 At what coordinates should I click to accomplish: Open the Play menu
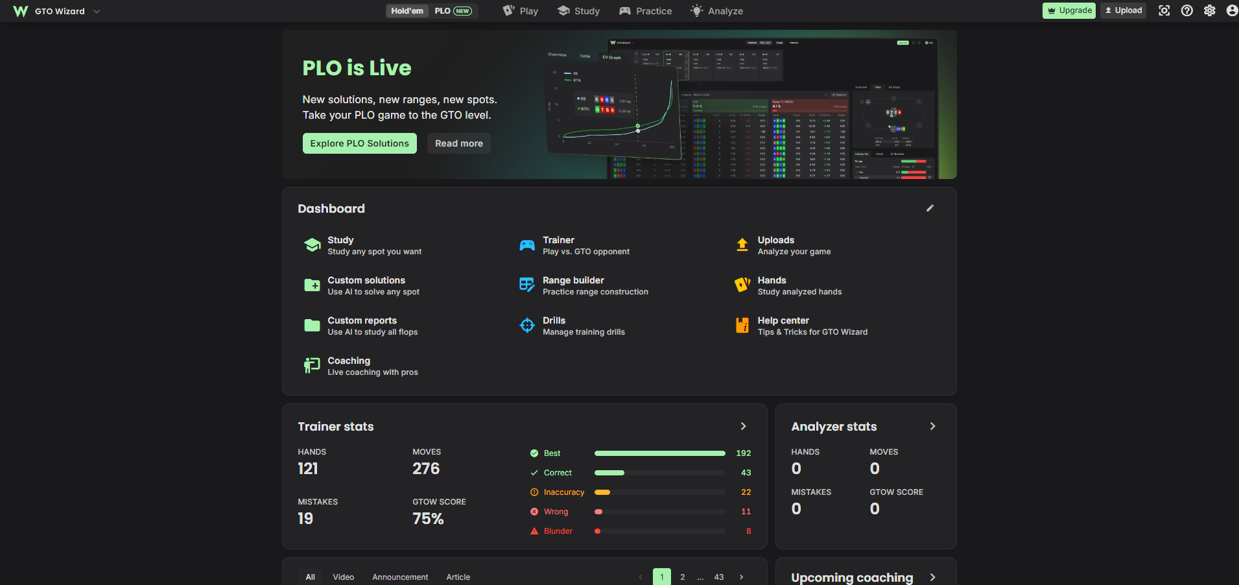(x=521, y=11)
